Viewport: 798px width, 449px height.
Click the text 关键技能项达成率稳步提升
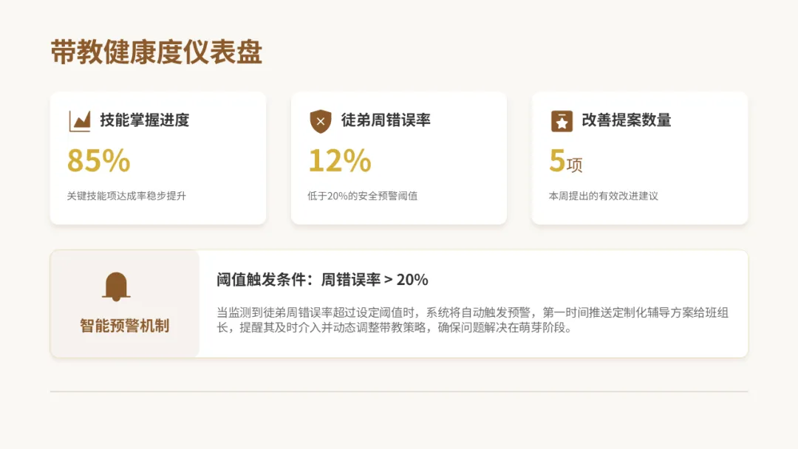(x=126, y=196)
